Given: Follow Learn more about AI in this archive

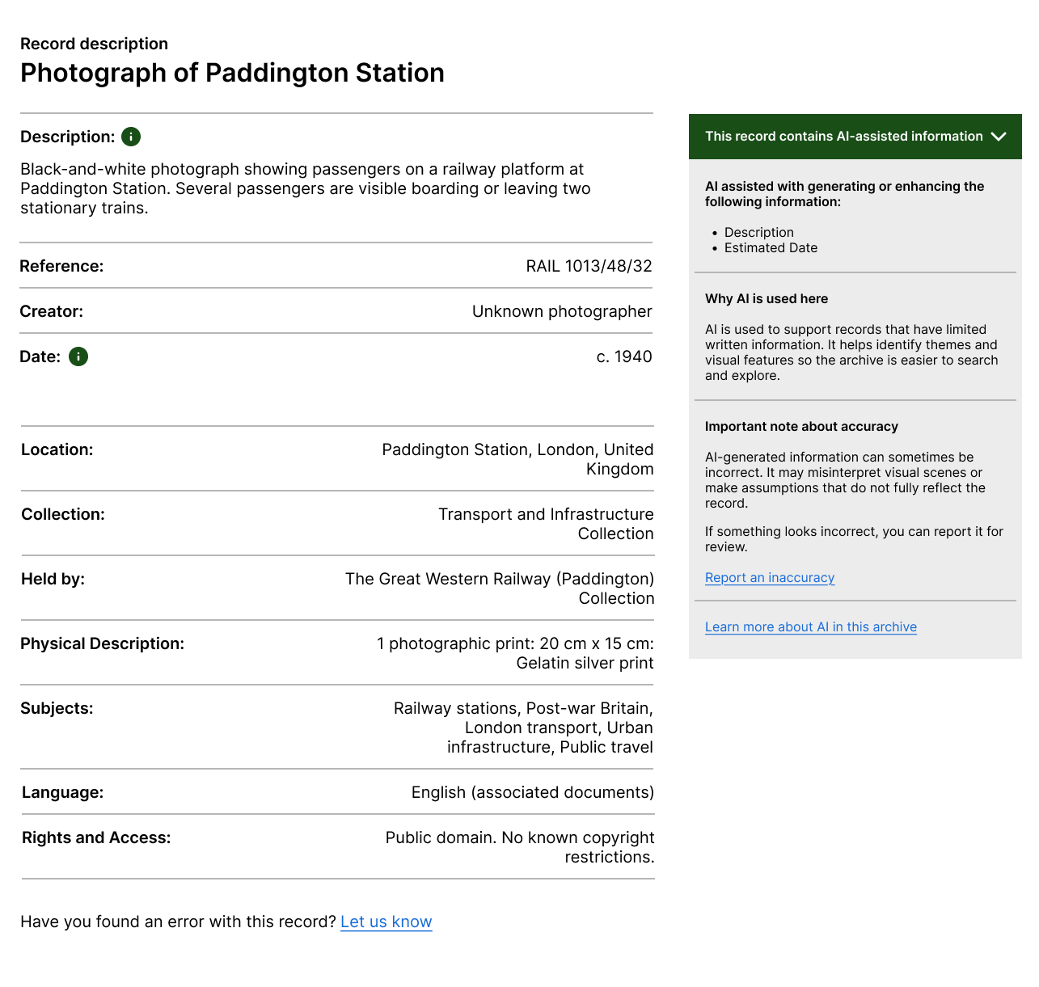Looking at the screenshot, I should (811, 626).
